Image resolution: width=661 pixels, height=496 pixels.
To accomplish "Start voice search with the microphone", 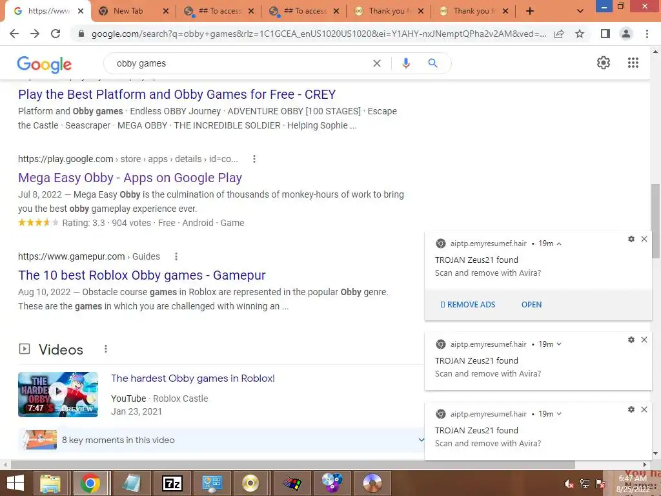I will click(405, 63).
